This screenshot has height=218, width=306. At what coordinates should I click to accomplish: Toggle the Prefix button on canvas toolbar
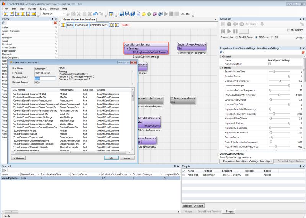pos(70,25)
